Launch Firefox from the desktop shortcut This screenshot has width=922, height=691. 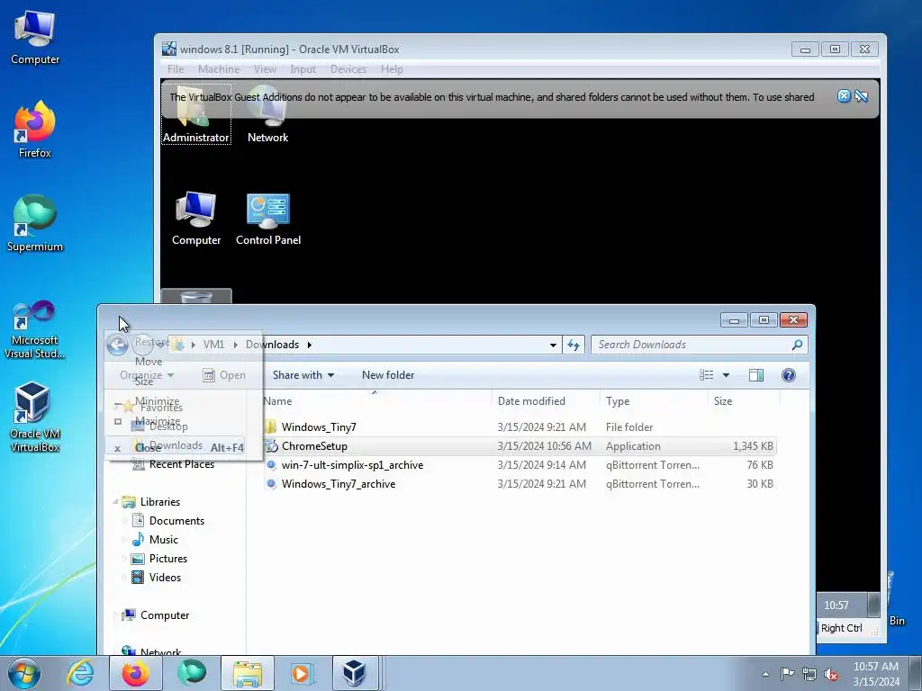coord(35,130)
